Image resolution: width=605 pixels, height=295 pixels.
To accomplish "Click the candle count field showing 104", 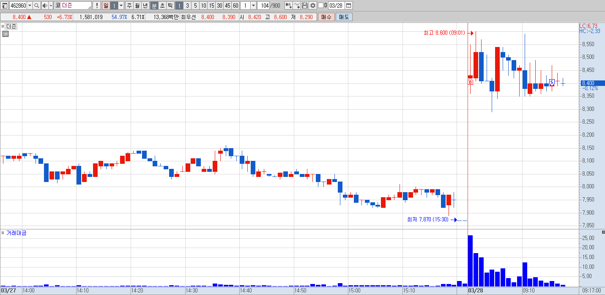I will [263, 6].
